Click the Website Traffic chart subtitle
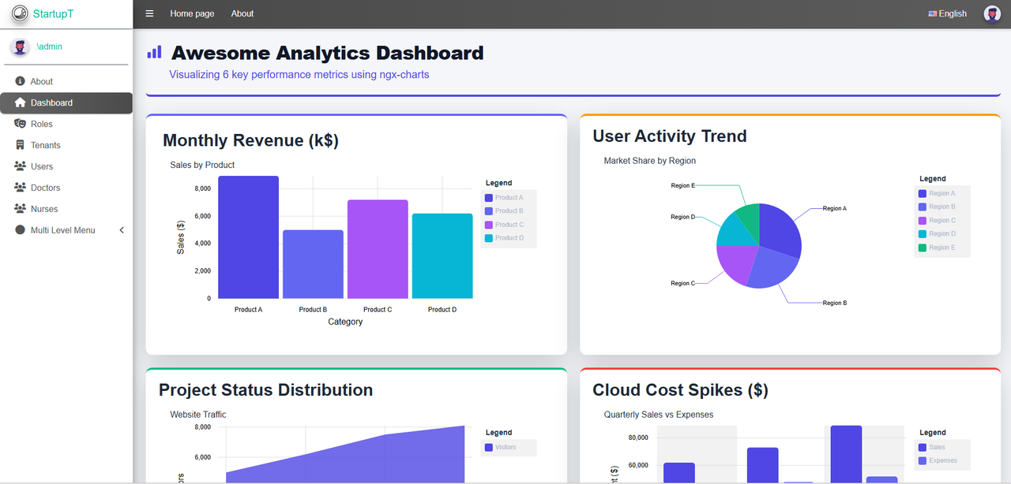 pyautogui.click(x=198, y=414)
